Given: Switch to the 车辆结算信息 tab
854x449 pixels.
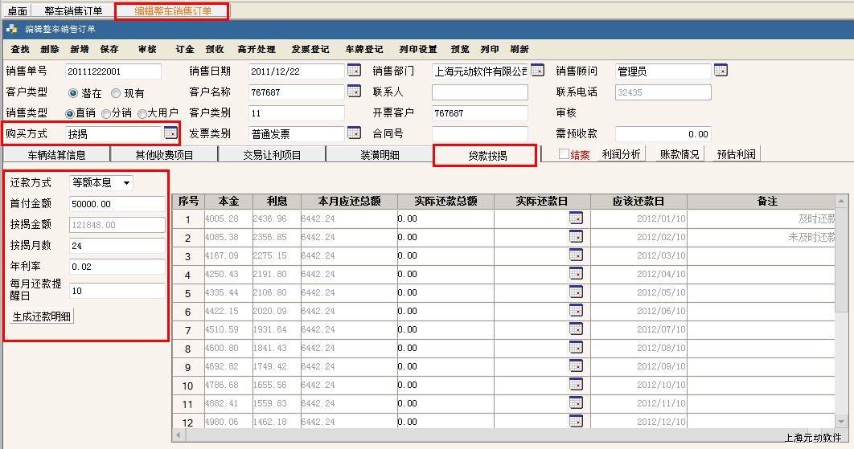Looking at the screenshot, I should pyautogui.click(x=56, y=155).
